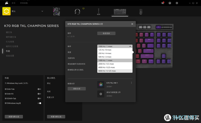Select 4000 Hz / 0.25 msec option
Screen dimensions: 201x123
tap(115, 67)
